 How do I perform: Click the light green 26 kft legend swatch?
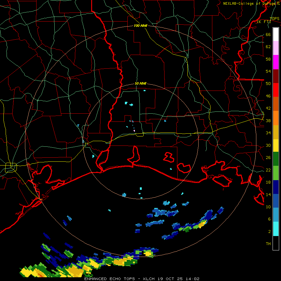(x=276, y=173)
